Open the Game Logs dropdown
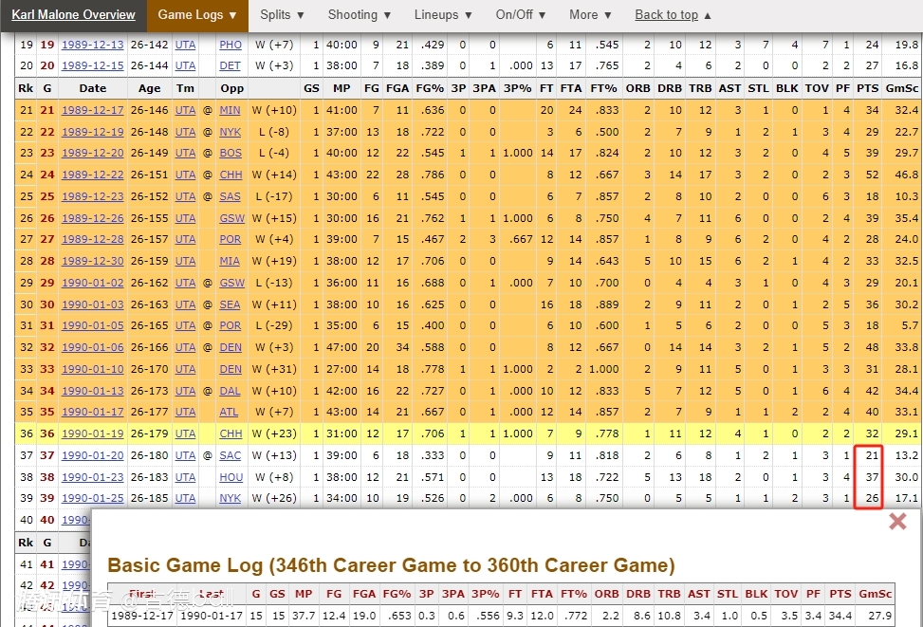This screenshot has height=627, width=923. pyautogui.click(x=197, y=15)
